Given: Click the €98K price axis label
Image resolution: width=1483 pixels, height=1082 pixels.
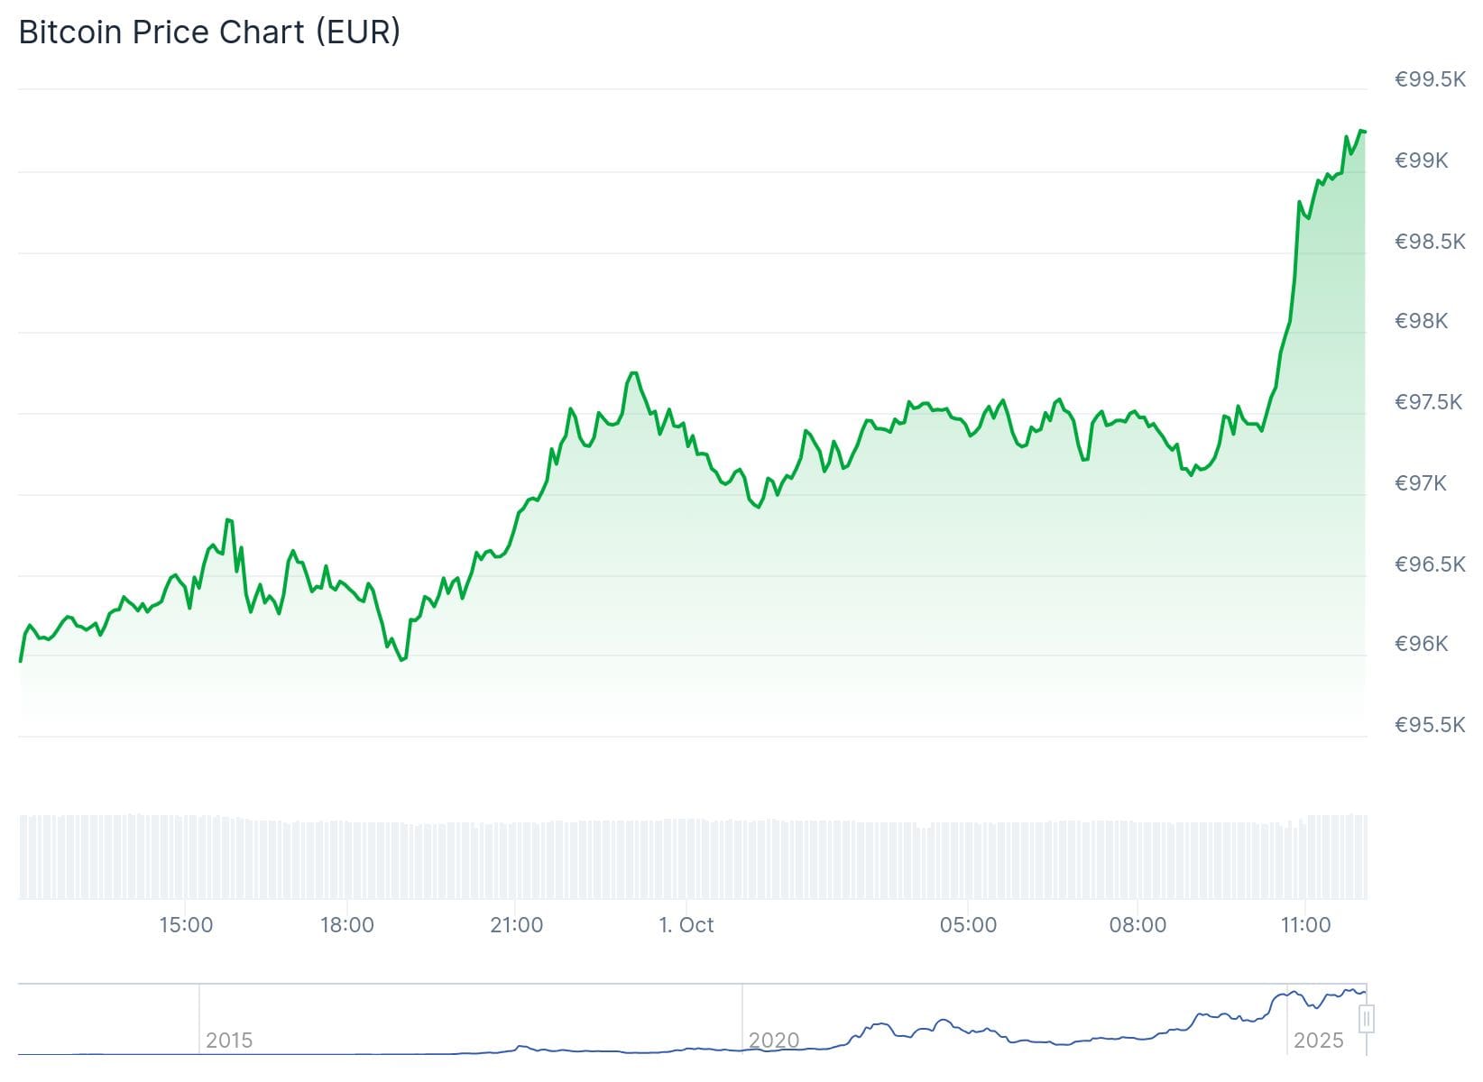Looking at the screenshot, I should pyautogui.click(x=1421, y=321).
